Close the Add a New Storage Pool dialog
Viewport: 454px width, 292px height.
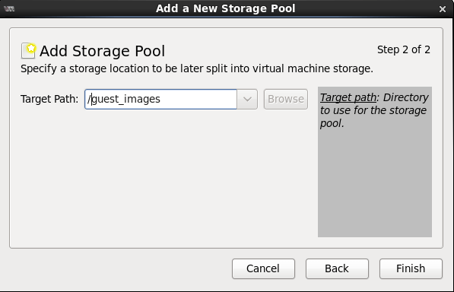tap(442, 9)
